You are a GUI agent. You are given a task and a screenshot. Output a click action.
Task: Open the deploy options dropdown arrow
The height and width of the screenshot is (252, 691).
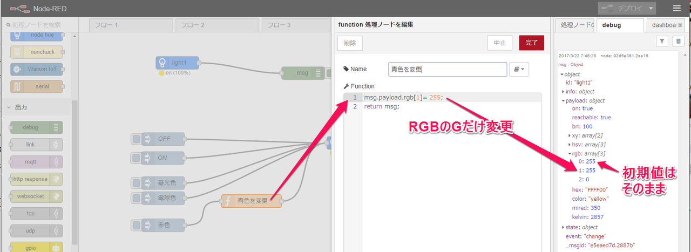[x=652, y=8]
